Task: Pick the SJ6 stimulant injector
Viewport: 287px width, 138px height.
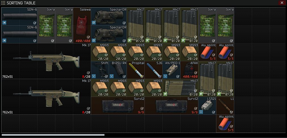Action: point(154,70)
